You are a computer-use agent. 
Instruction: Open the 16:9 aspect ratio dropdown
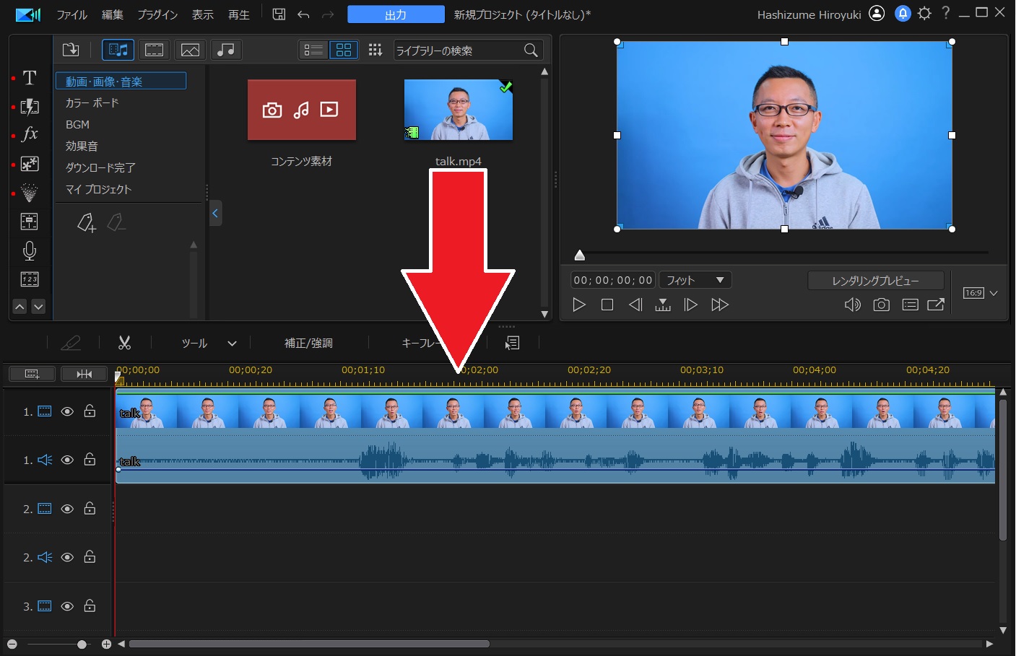[981, 293]
